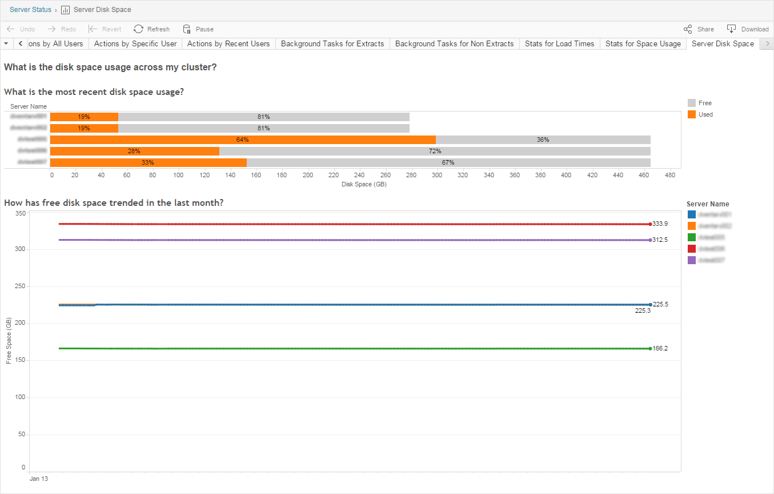This screenshot has height=494, width=774.
Task: Click the purple line endpoint labeled 312.5
Action: tap(650, 240)
